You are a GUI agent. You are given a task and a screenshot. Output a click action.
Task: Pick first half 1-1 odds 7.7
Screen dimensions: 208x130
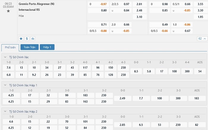point(141,98)
